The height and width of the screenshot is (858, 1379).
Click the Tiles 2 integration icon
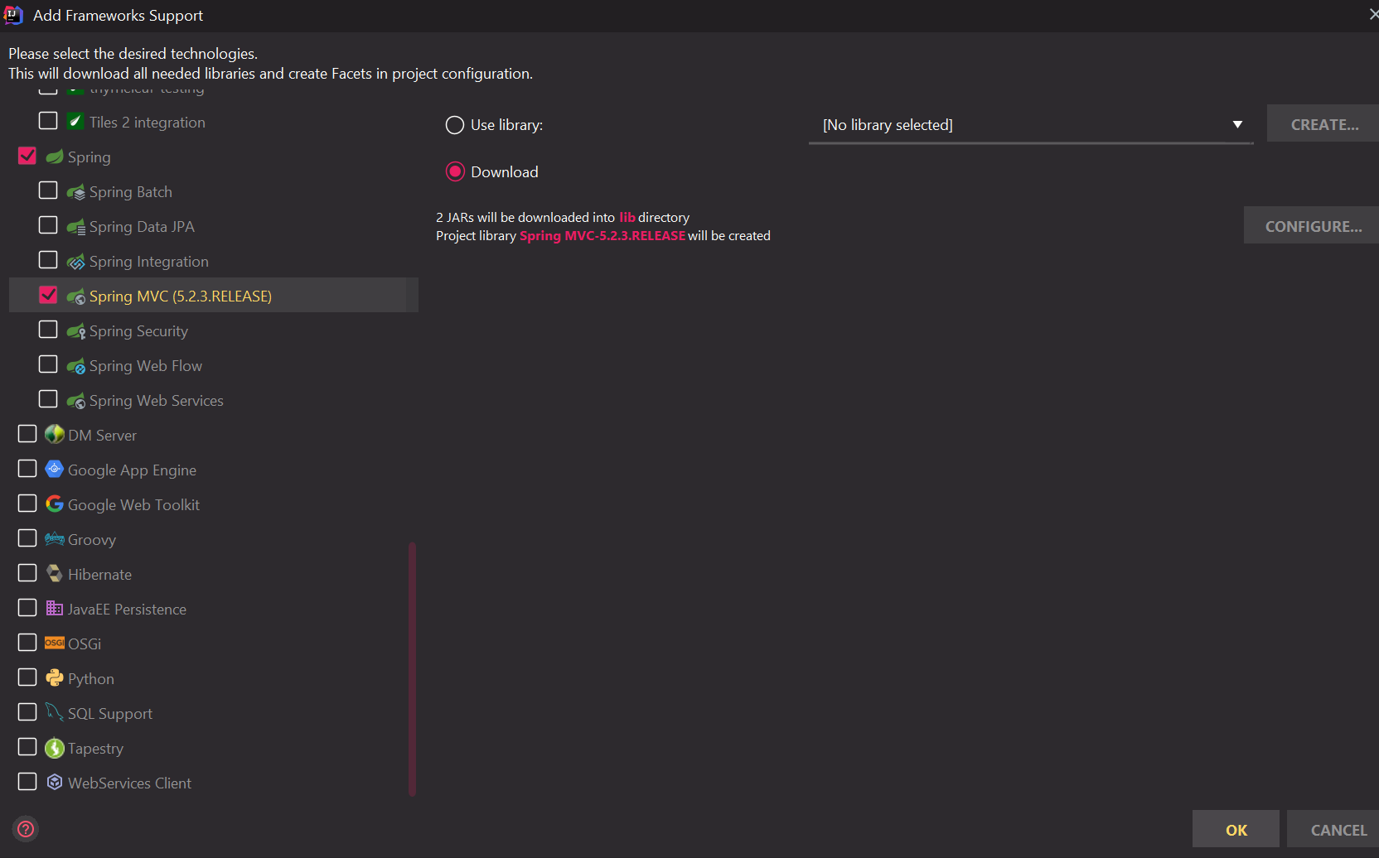[x=75, y=121]
